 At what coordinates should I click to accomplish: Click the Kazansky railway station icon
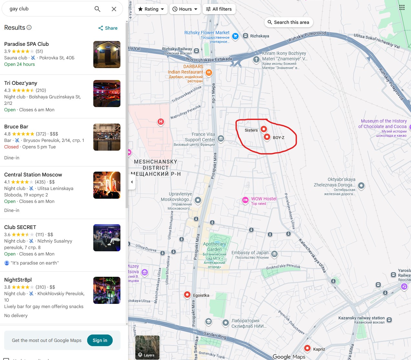pyautogui.click(x=389, y=320)
